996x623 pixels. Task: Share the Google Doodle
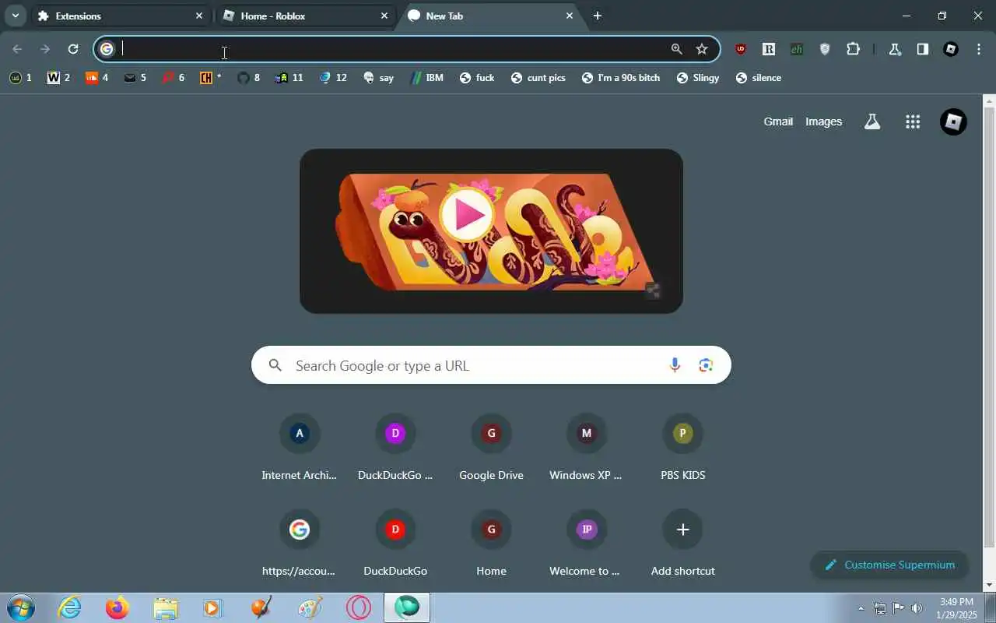click(653, 291)
